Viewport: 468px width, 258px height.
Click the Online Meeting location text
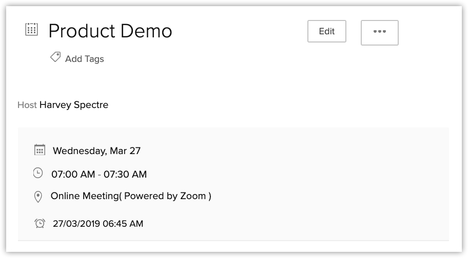click(84, 196)
